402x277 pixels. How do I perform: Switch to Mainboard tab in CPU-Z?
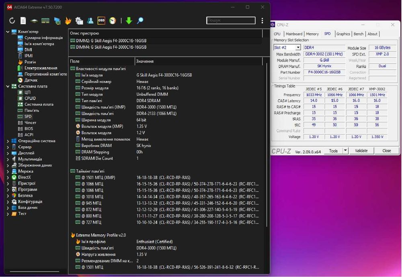pyautogui.click(x=294, y=34)
